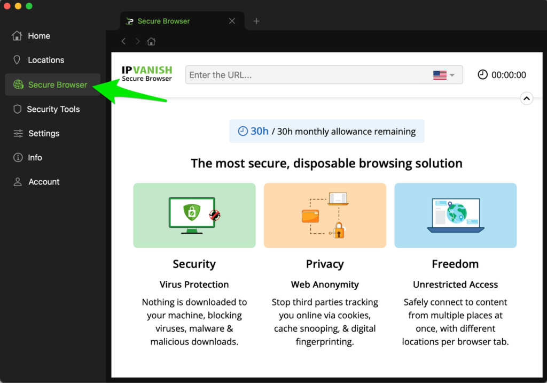Click the session timer clock icon
The width and height of the screenshot is (547, 383).
tap(482, 74)
